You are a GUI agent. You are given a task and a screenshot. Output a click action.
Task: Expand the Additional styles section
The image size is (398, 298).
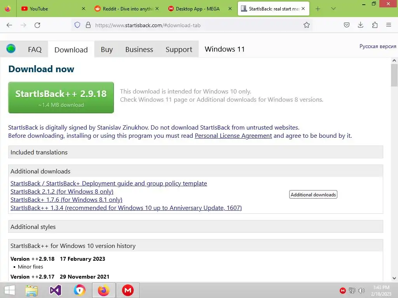[196, 227]
